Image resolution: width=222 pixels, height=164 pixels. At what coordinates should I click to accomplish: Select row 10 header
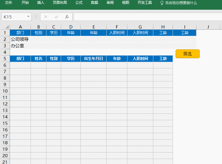pos(5,91)
